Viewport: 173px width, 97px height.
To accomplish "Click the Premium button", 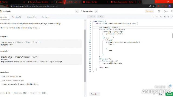I will point(149,11).
